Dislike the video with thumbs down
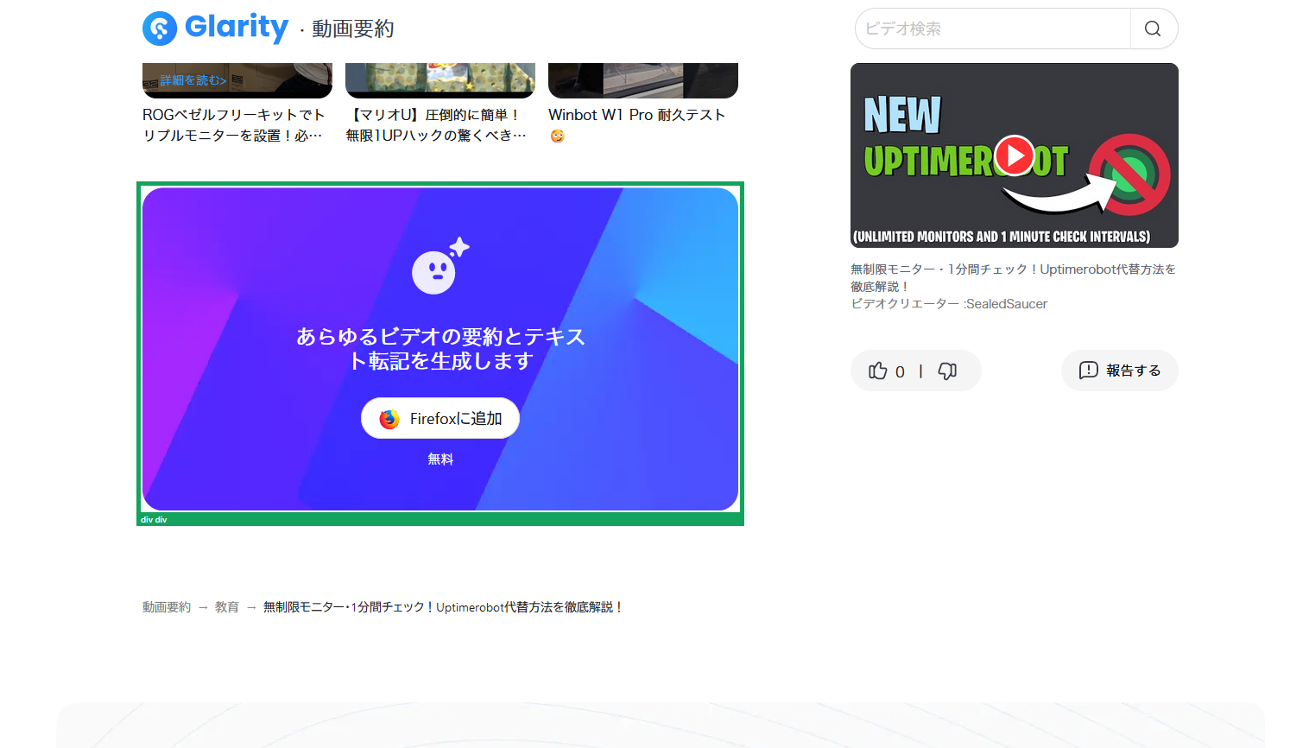Screen dimensions: 1309x748 (947, 371)
